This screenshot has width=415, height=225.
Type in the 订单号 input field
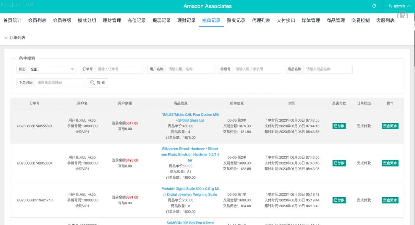coord(119,69)
